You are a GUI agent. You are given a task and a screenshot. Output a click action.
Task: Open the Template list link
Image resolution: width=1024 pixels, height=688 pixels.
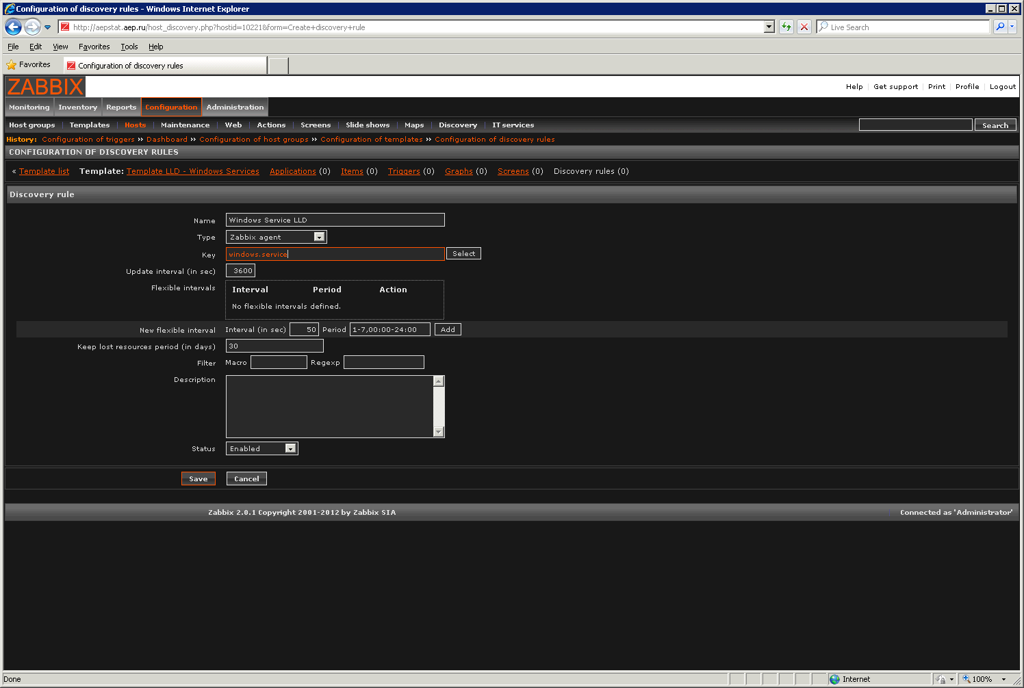(x=44, y=171)
